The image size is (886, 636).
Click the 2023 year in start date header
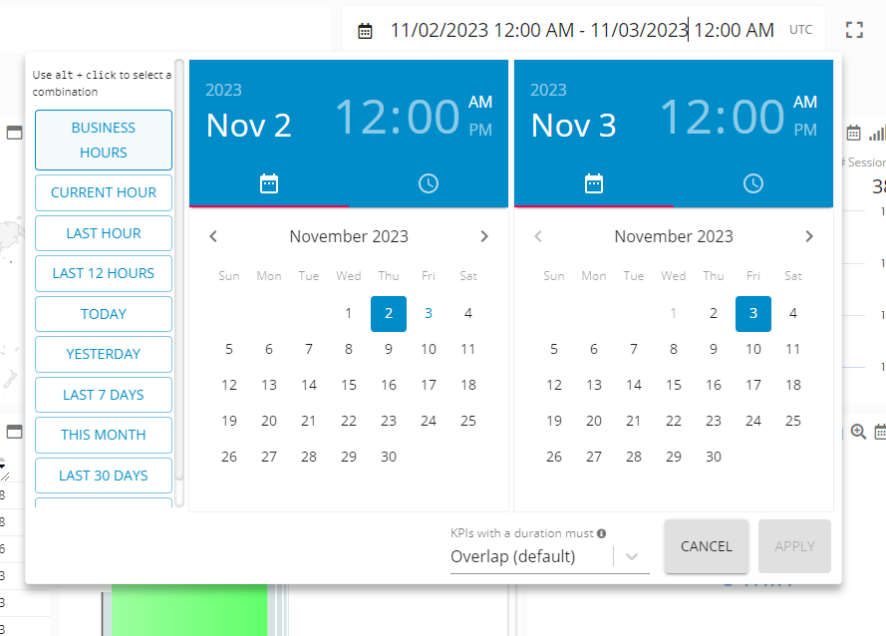coord(223,90)
